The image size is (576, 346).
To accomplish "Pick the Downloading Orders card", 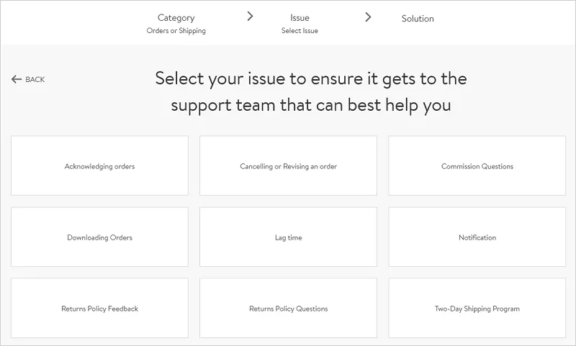I will (x=99, y=237).
